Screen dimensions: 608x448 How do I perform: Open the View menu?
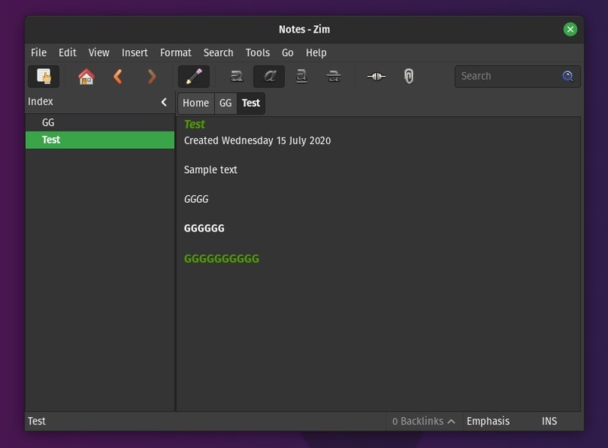click(x=99, y=52)
